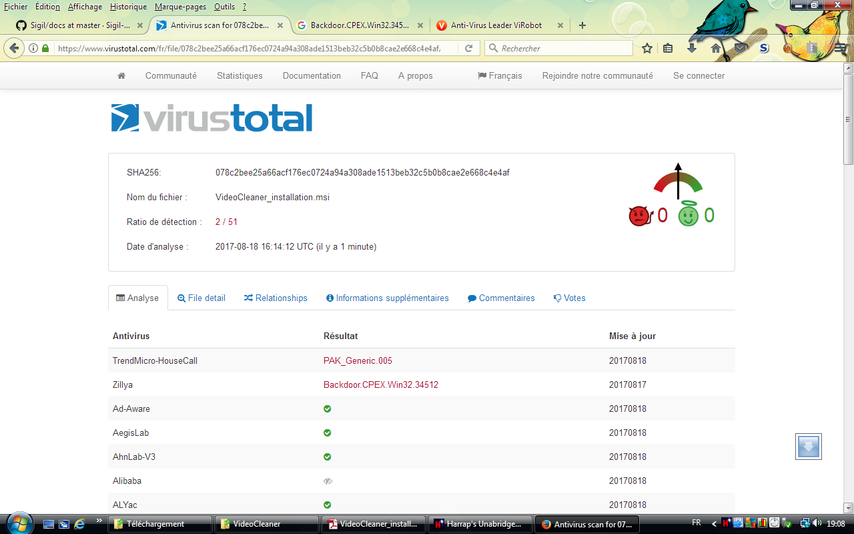Open VideoCleaner_install PDF taskbar item
The width and height of the screenshot is (854, 534).
[374, 524]
